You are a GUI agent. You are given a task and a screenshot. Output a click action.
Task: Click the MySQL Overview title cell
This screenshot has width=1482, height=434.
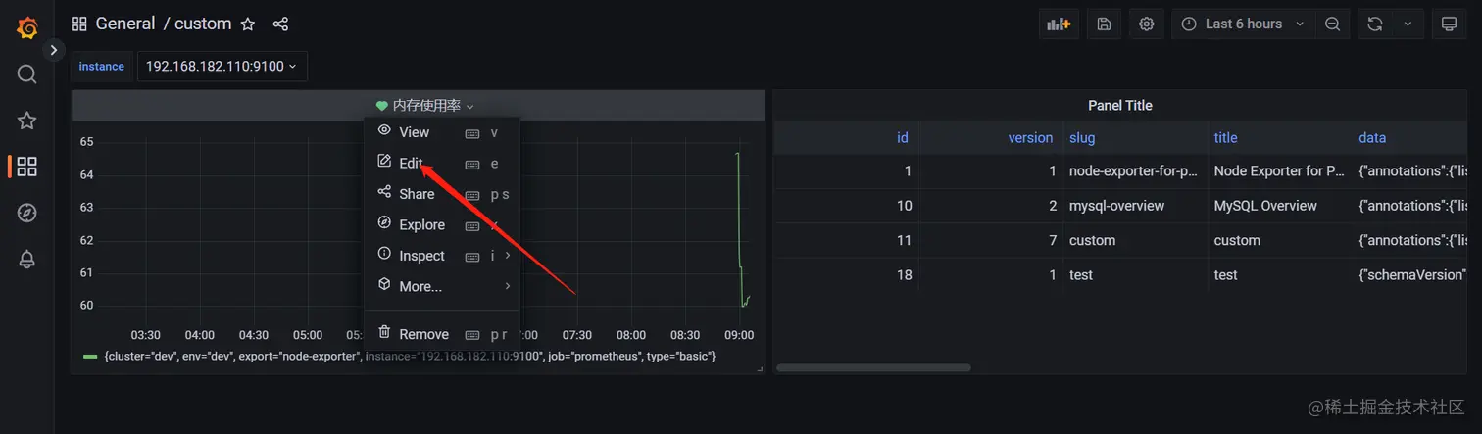(x=1280, y=206)
